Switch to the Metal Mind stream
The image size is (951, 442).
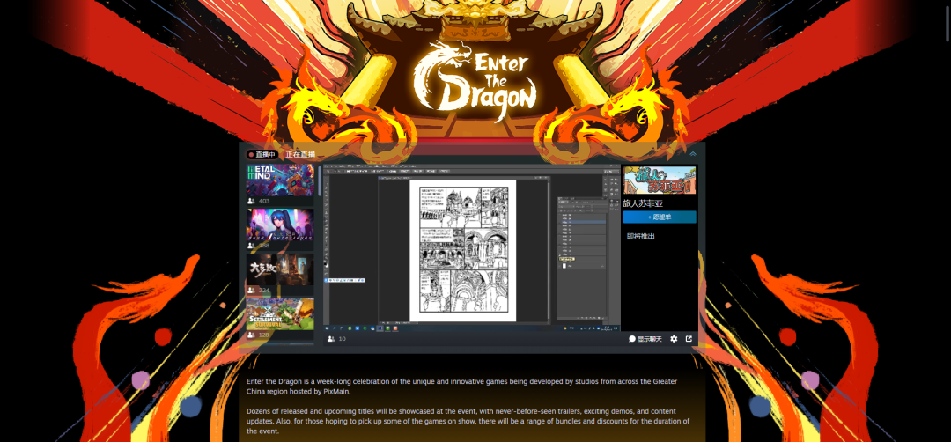[280, 180]
